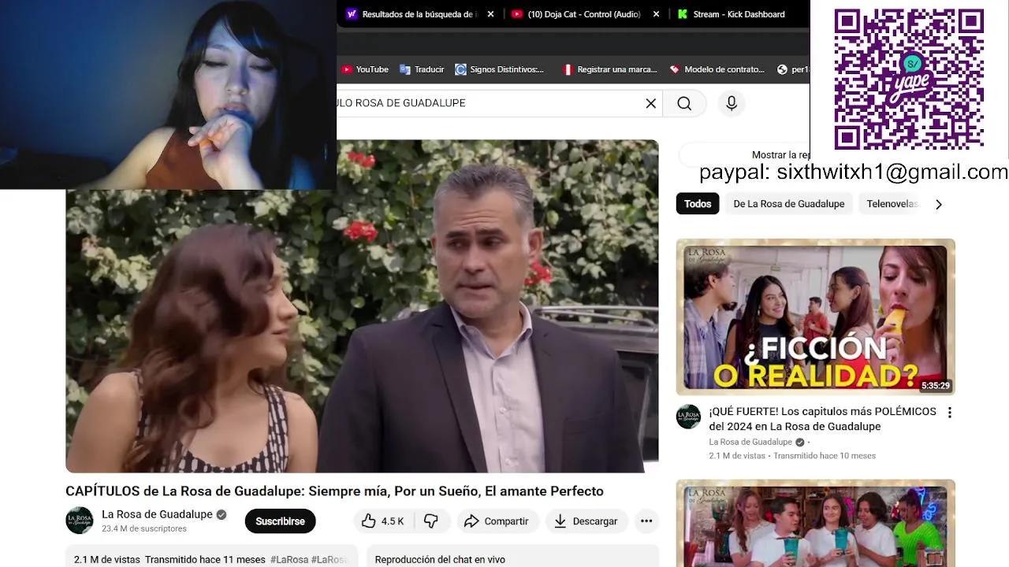
Task: Open ¡QUÉ FUERTE! Los capítulos más POLÉMICOS title
Action: [x=822, y=419]
